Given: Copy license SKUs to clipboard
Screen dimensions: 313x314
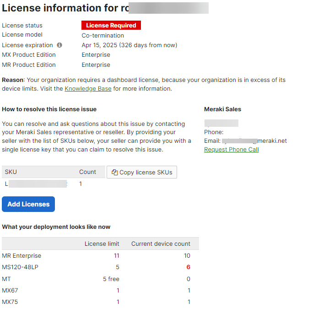Looking at the screenshot, I should [142, 172].
